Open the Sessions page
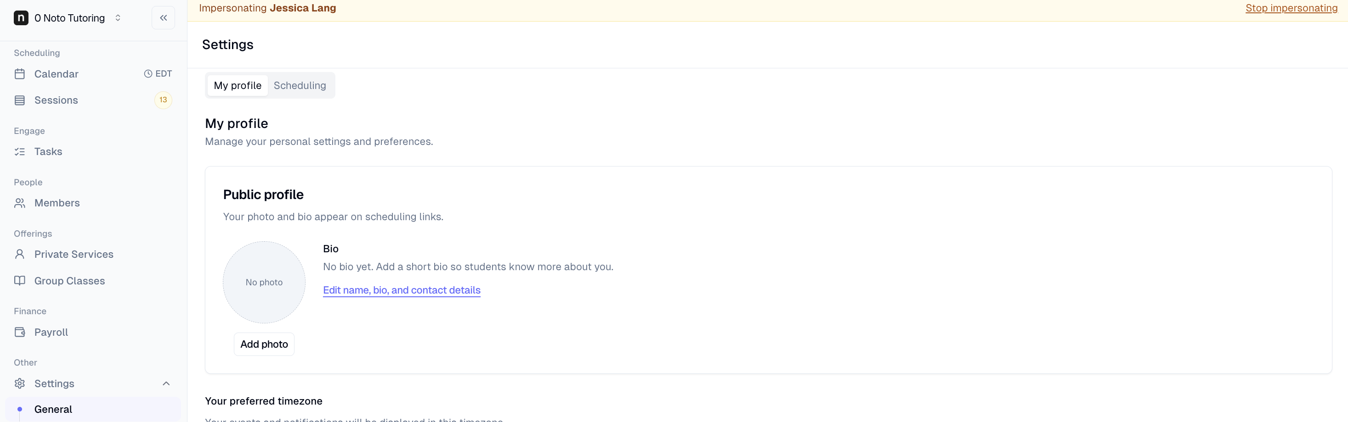Screen dimensions: 1348x422 point(56,100)
